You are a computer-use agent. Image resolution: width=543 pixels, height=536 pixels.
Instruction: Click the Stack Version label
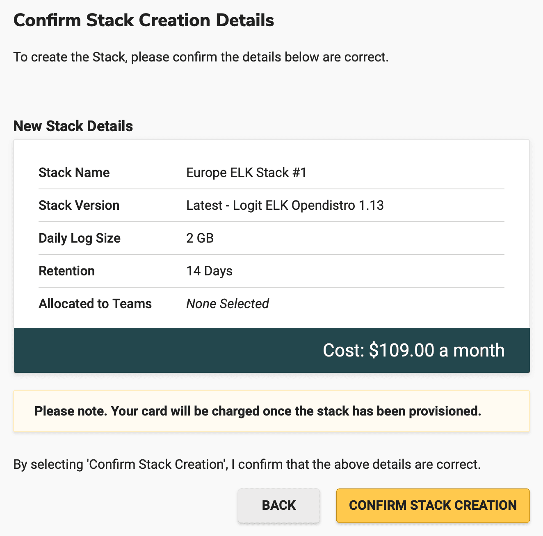coord(79,205)
